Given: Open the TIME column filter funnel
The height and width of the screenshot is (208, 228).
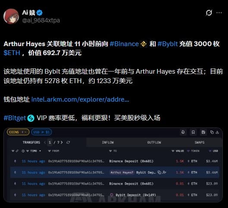Looking at the screenshot, I should pos(28,151).
